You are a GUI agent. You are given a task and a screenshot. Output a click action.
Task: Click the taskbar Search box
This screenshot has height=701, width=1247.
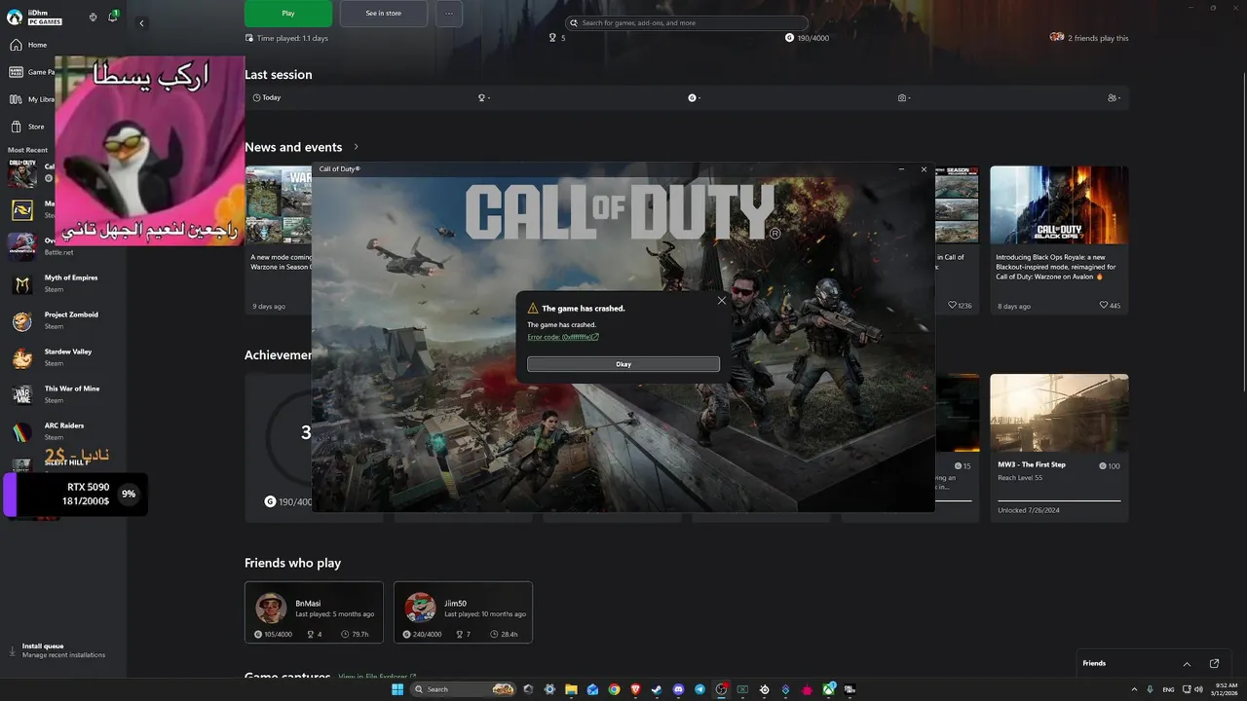[463, 689]
